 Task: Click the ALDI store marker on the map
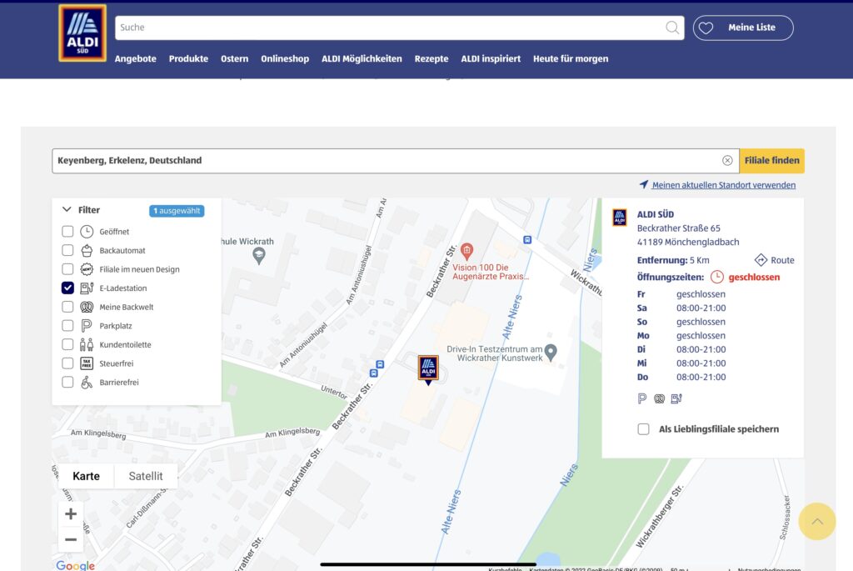click(x=428, y=369)
